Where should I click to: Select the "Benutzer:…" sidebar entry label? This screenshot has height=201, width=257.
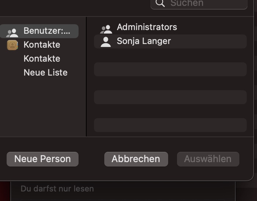click(x=47, y=31)
